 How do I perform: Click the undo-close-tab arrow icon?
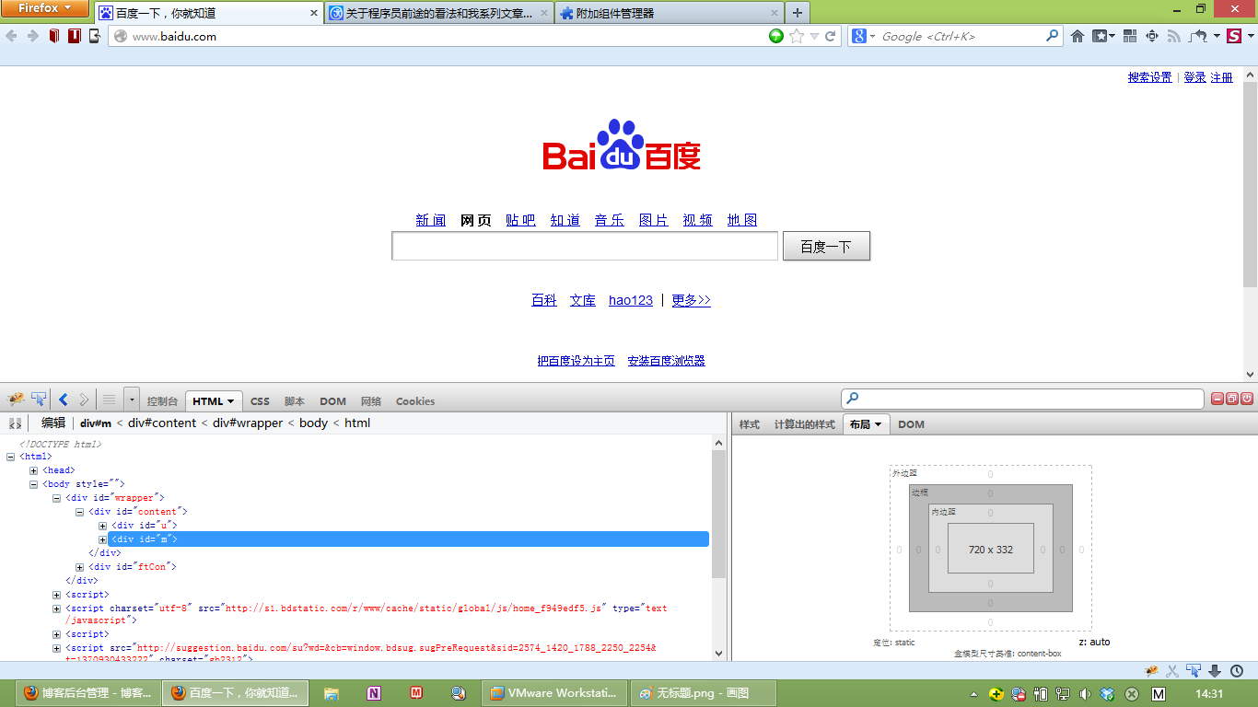click(1199, 36)
